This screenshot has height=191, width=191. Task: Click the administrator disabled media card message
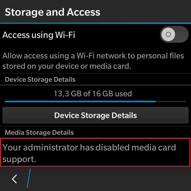(x=95, y=152)
